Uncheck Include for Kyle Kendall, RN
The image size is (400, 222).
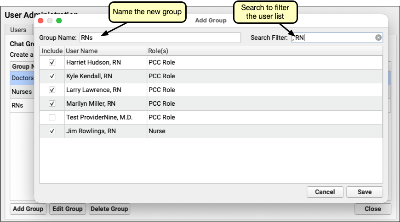(x=52, y=76)
